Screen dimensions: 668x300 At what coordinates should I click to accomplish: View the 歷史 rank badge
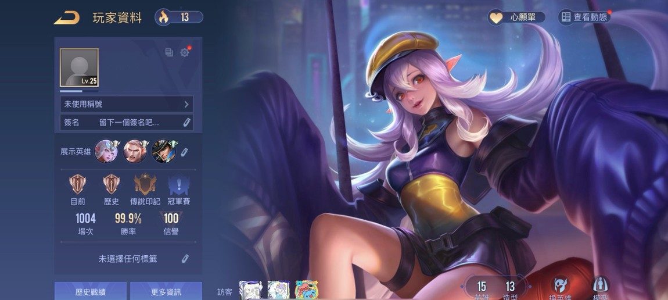click(x=111, y=185)
